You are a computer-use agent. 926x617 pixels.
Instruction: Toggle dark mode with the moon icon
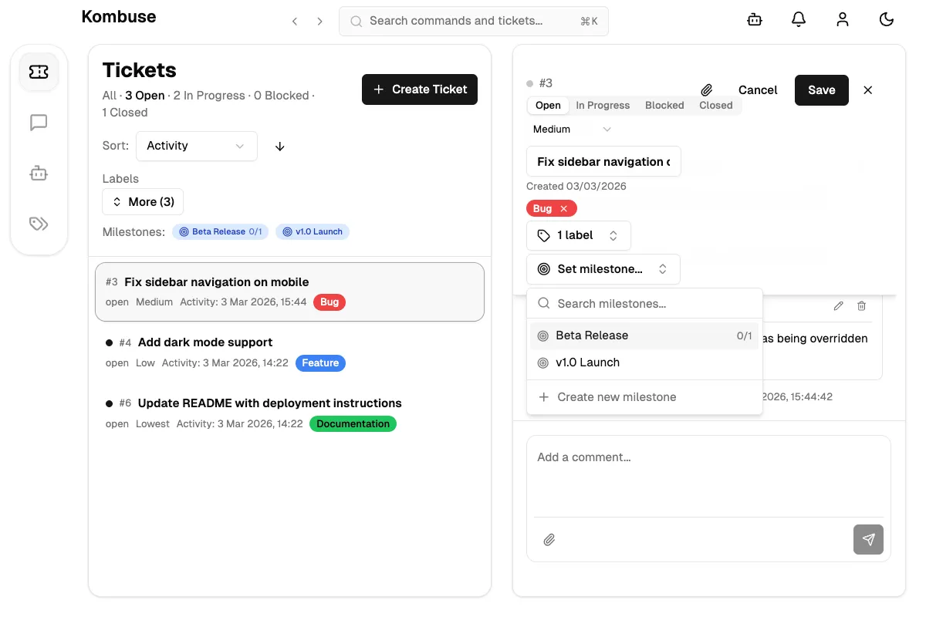coord(887,19)
